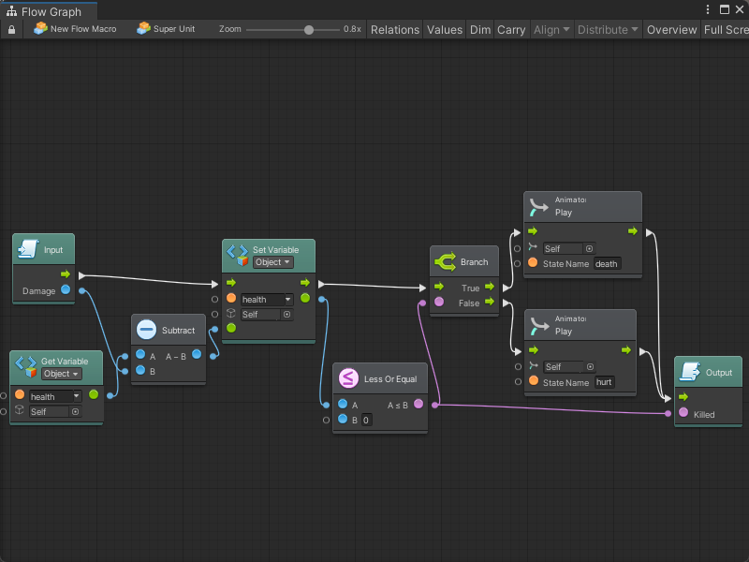The height and width of the screenshot is (562, 749).
Task: Click the death State Name field
Action: tap(607, 263)
